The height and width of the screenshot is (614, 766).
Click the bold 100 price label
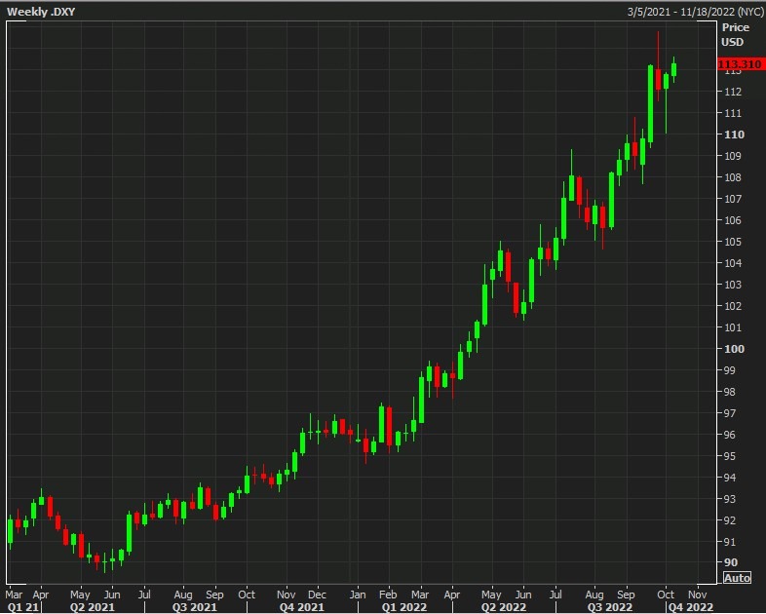[x=734, y=349]
